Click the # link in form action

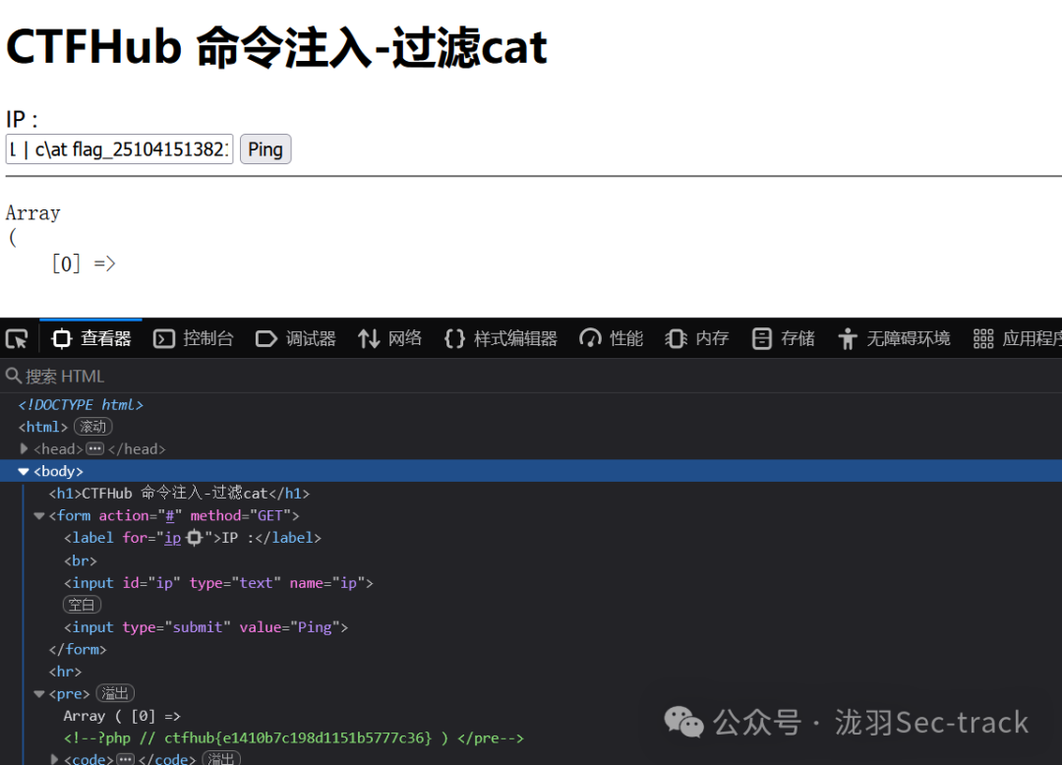[170, 516]
